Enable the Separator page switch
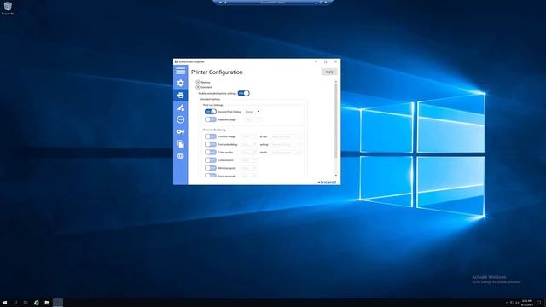 [211, 119]
